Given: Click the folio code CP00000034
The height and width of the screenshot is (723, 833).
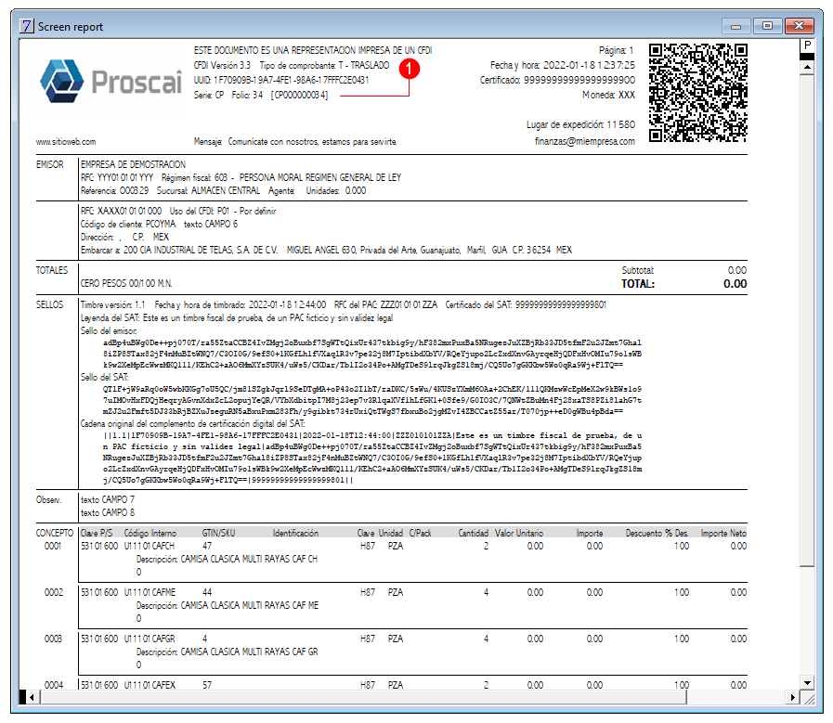Looking at the screenshot, I should click(299, 95).
